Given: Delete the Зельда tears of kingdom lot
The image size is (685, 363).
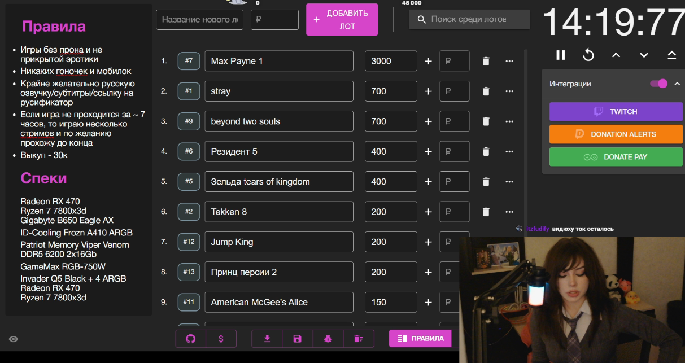Looking at the screenshot, I should click(x=486, y=182).
